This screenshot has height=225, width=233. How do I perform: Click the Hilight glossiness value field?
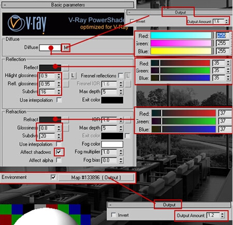point(48,76)
